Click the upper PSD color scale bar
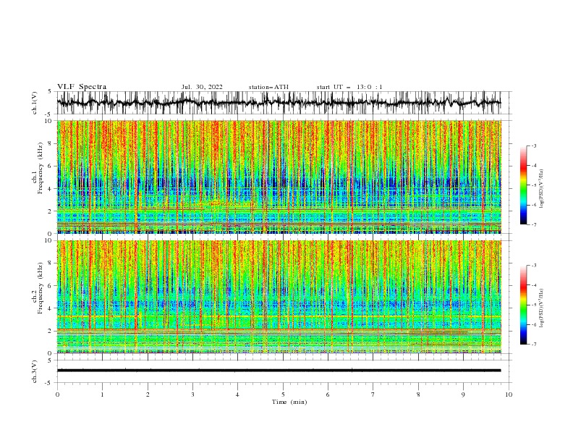This screenshot has height=443, width=573. point(523,185)
